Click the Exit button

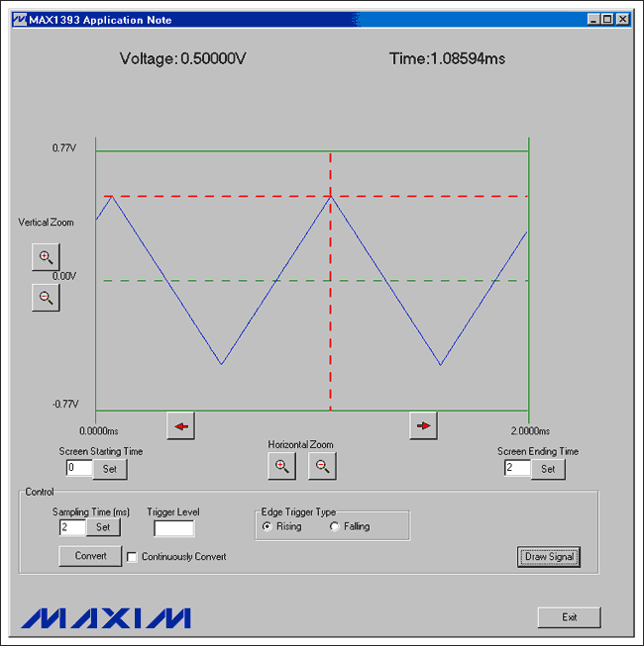pyautogui.click(x=569, y=617)
